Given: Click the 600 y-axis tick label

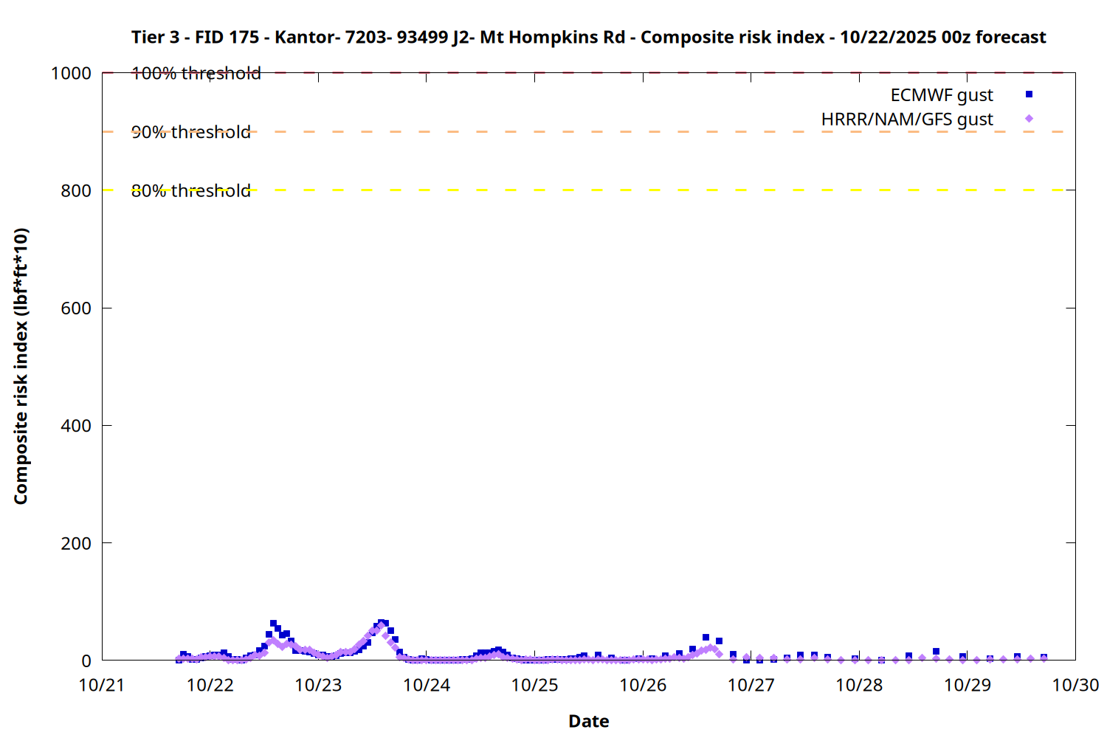Looking at the screenshot, I should click(76, 308).
